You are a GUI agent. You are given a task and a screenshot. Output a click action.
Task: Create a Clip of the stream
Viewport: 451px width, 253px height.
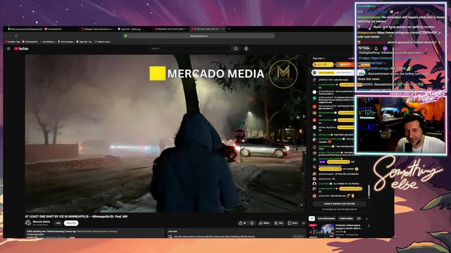(x=279, y=223)
